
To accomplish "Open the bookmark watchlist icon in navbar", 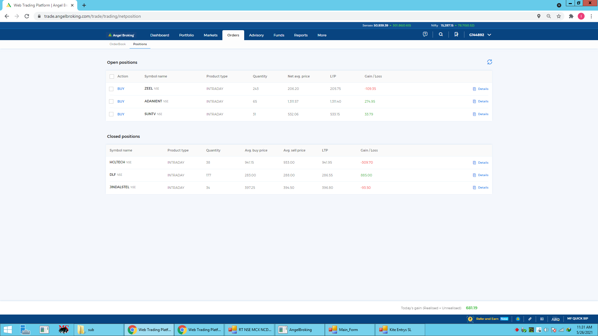I will [x=456, y=35].
